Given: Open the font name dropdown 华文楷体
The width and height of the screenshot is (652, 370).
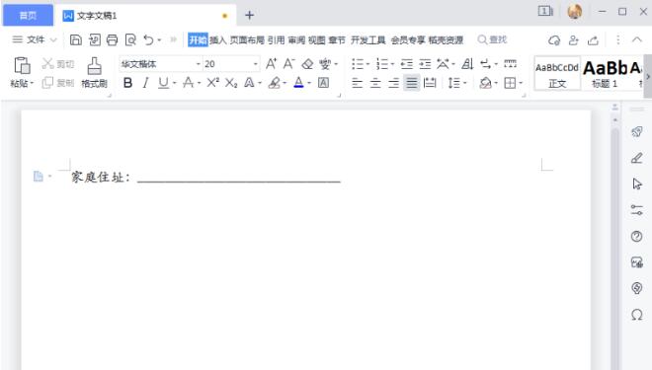Looking at the screenshot, I should (160, 64).
